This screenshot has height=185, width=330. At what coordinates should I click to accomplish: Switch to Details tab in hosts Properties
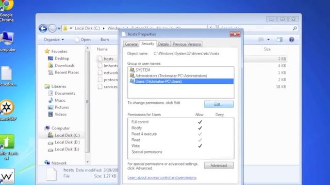click(163, 44)
